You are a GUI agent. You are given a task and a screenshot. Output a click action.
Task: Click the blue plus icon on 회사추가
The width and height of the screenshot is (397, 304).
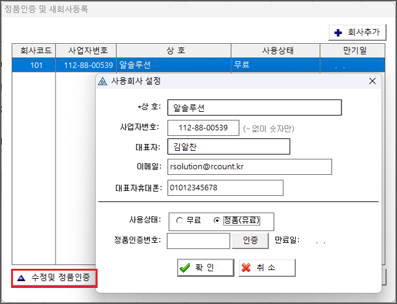coord(338,33)
